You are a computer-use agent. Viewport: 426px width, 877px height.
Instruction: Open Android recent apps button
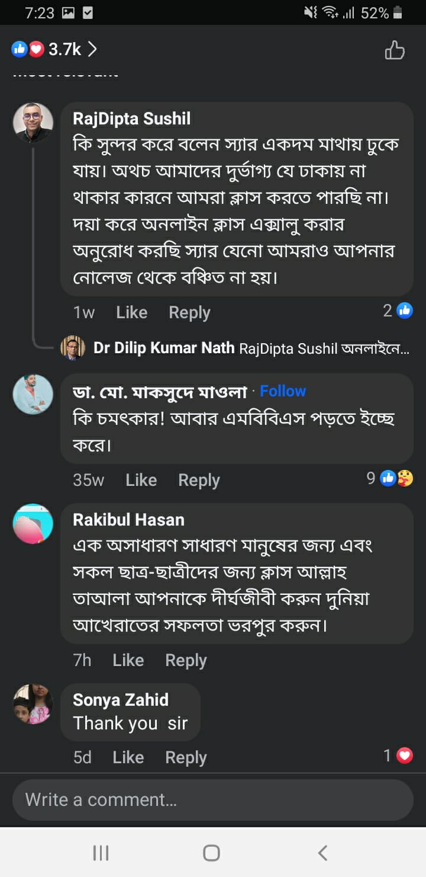click(101, 853)
